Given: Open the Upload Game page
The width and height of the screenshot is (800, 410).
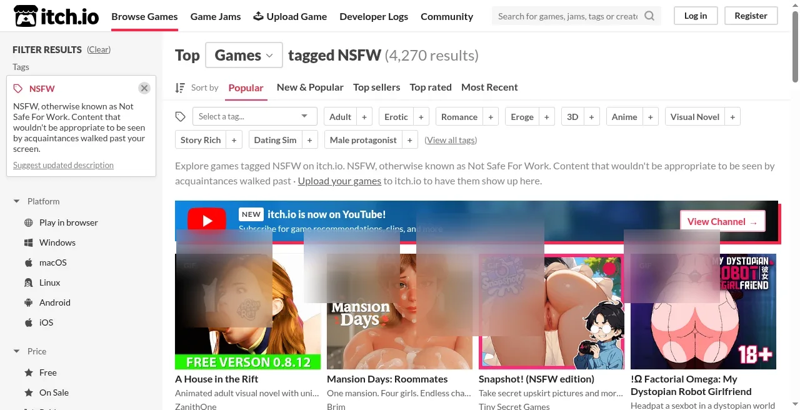Looking at the screenshot, I should (290, 16).
